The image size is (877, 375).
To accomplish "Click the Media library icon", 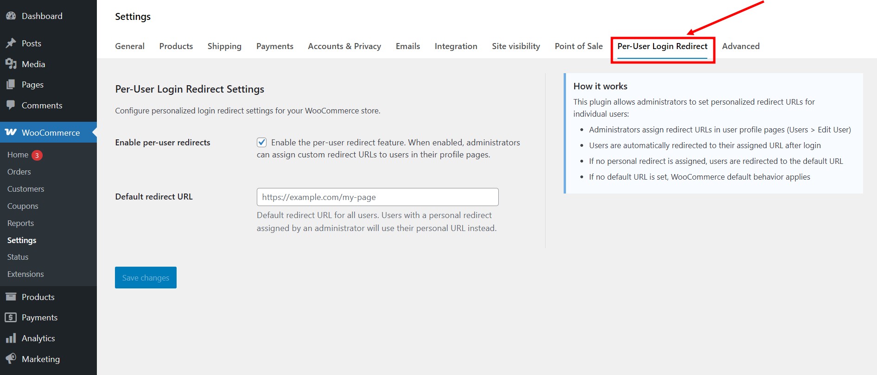I will click(11, 64).
